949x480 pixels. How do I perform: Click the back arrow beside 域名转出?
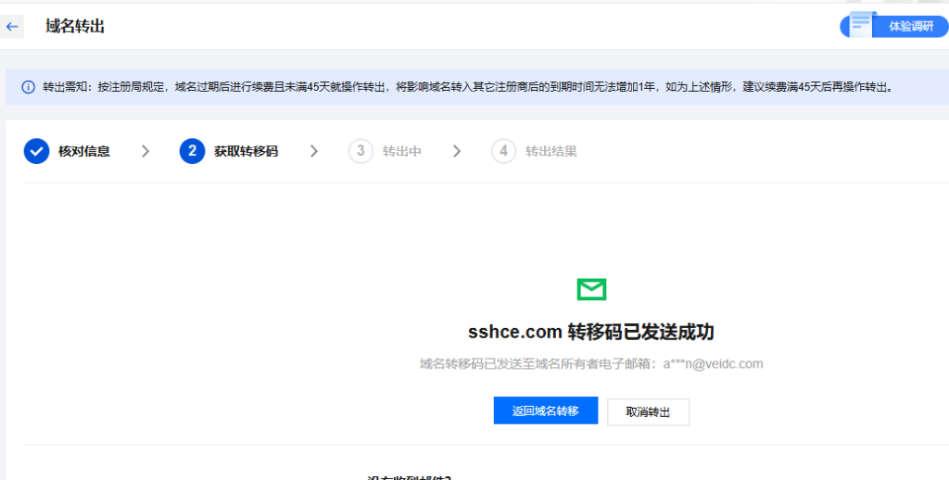[x=12, y=27]
